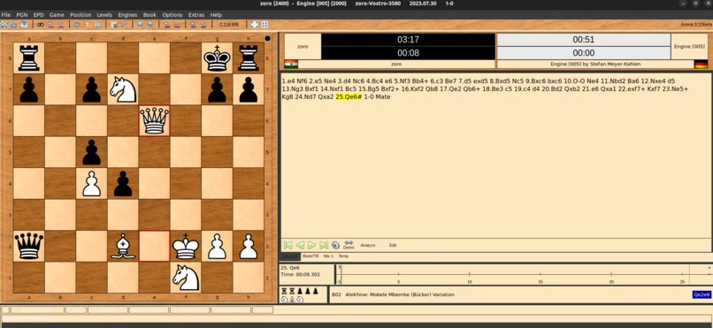Click the black side-to-move dot beside board
This screenshot has height=328, width=713.
click(267, 39)
